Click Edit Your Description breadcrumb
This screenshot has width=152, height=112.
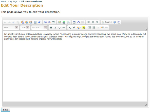tap(31, 2)
